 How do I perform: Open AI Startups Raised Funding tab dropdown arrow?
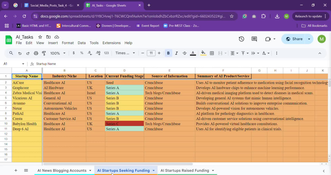click(x=213, y=171)
